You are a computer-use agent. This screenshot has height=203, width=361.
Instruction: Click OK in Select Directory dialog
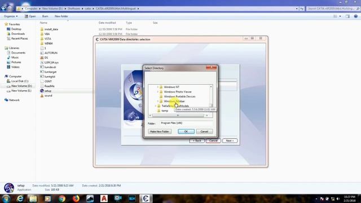[186, 131]
